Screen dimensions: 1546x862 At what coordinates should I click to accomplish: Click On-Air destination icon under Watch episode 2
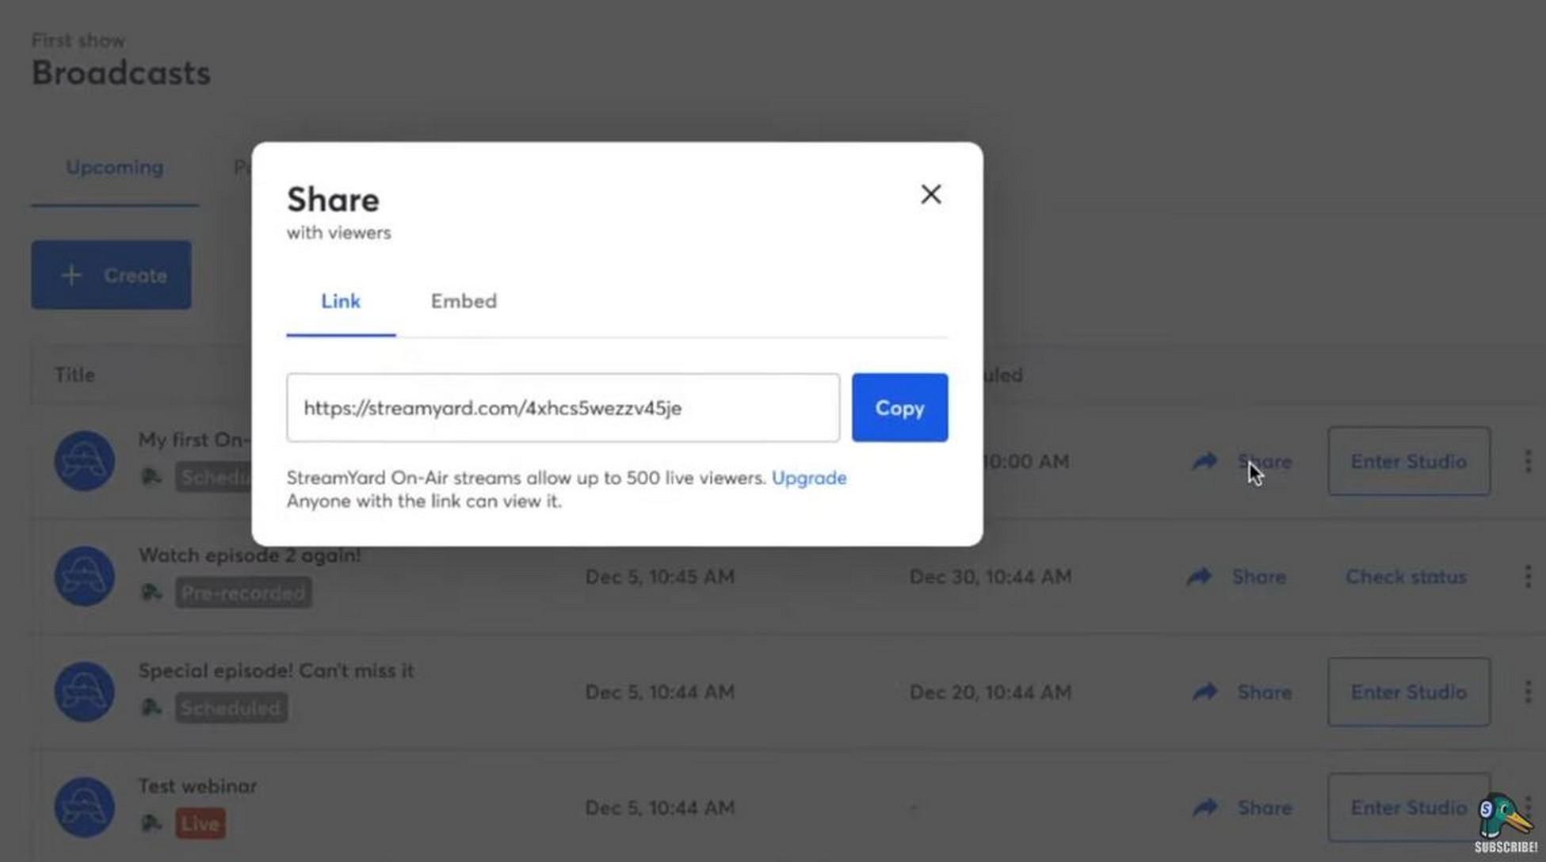click(x=151, y=592)
